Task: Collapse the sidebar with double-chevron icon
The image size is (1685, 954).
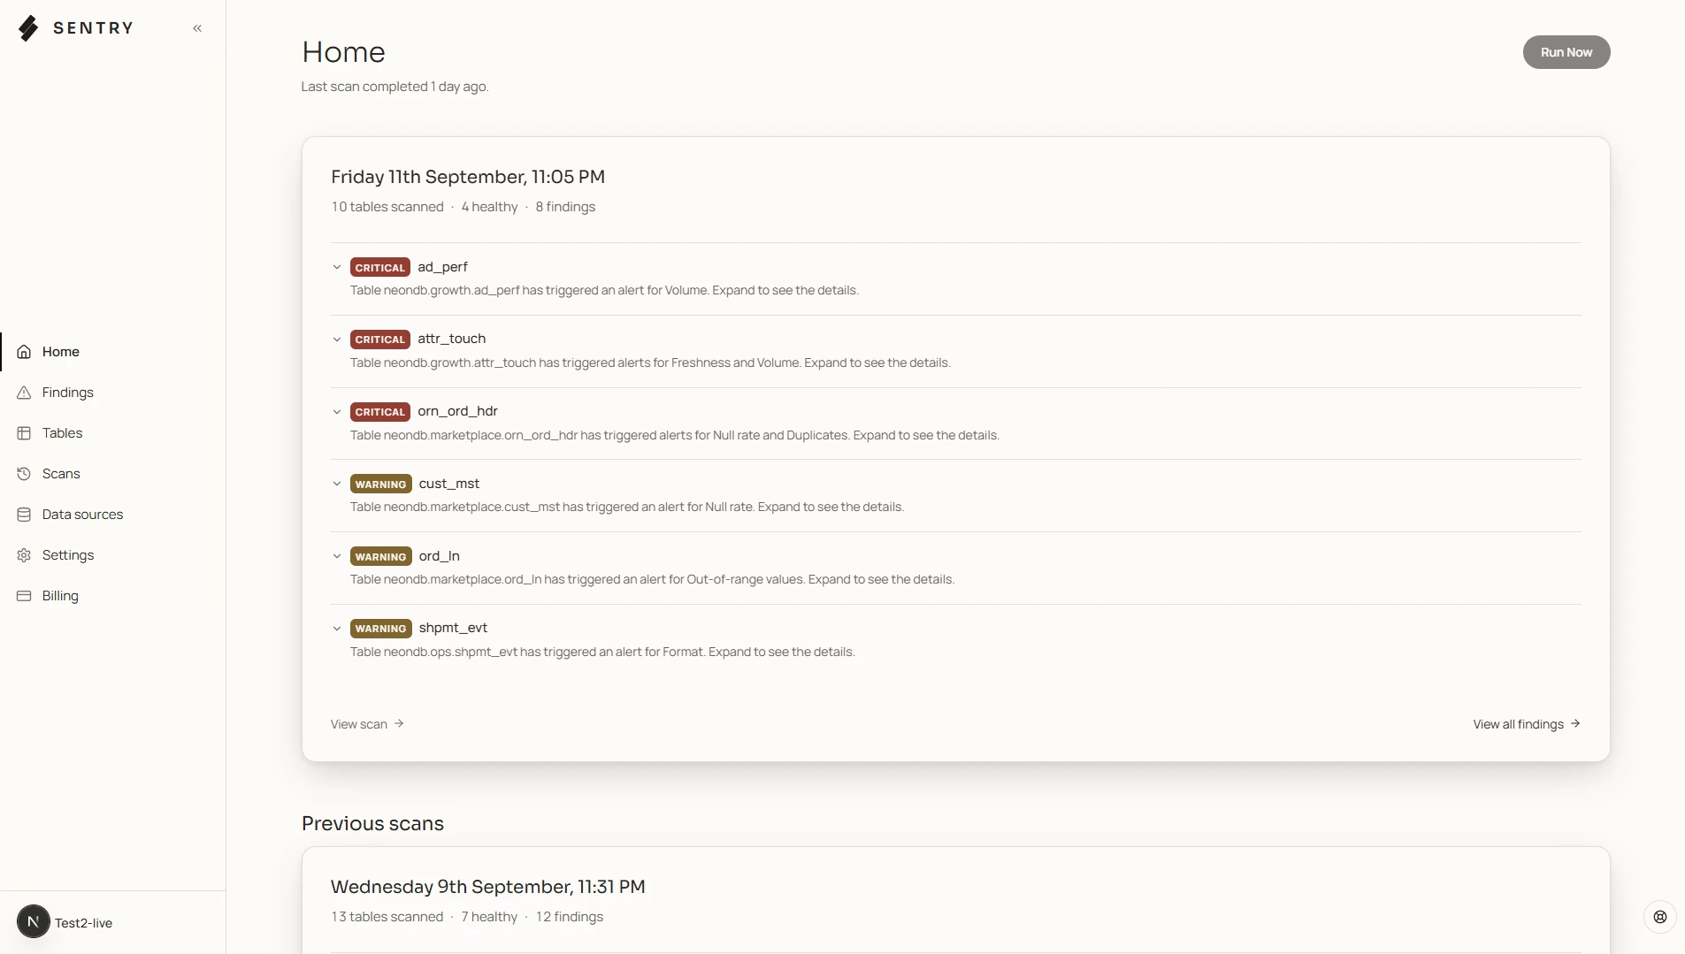Action: 197,28
